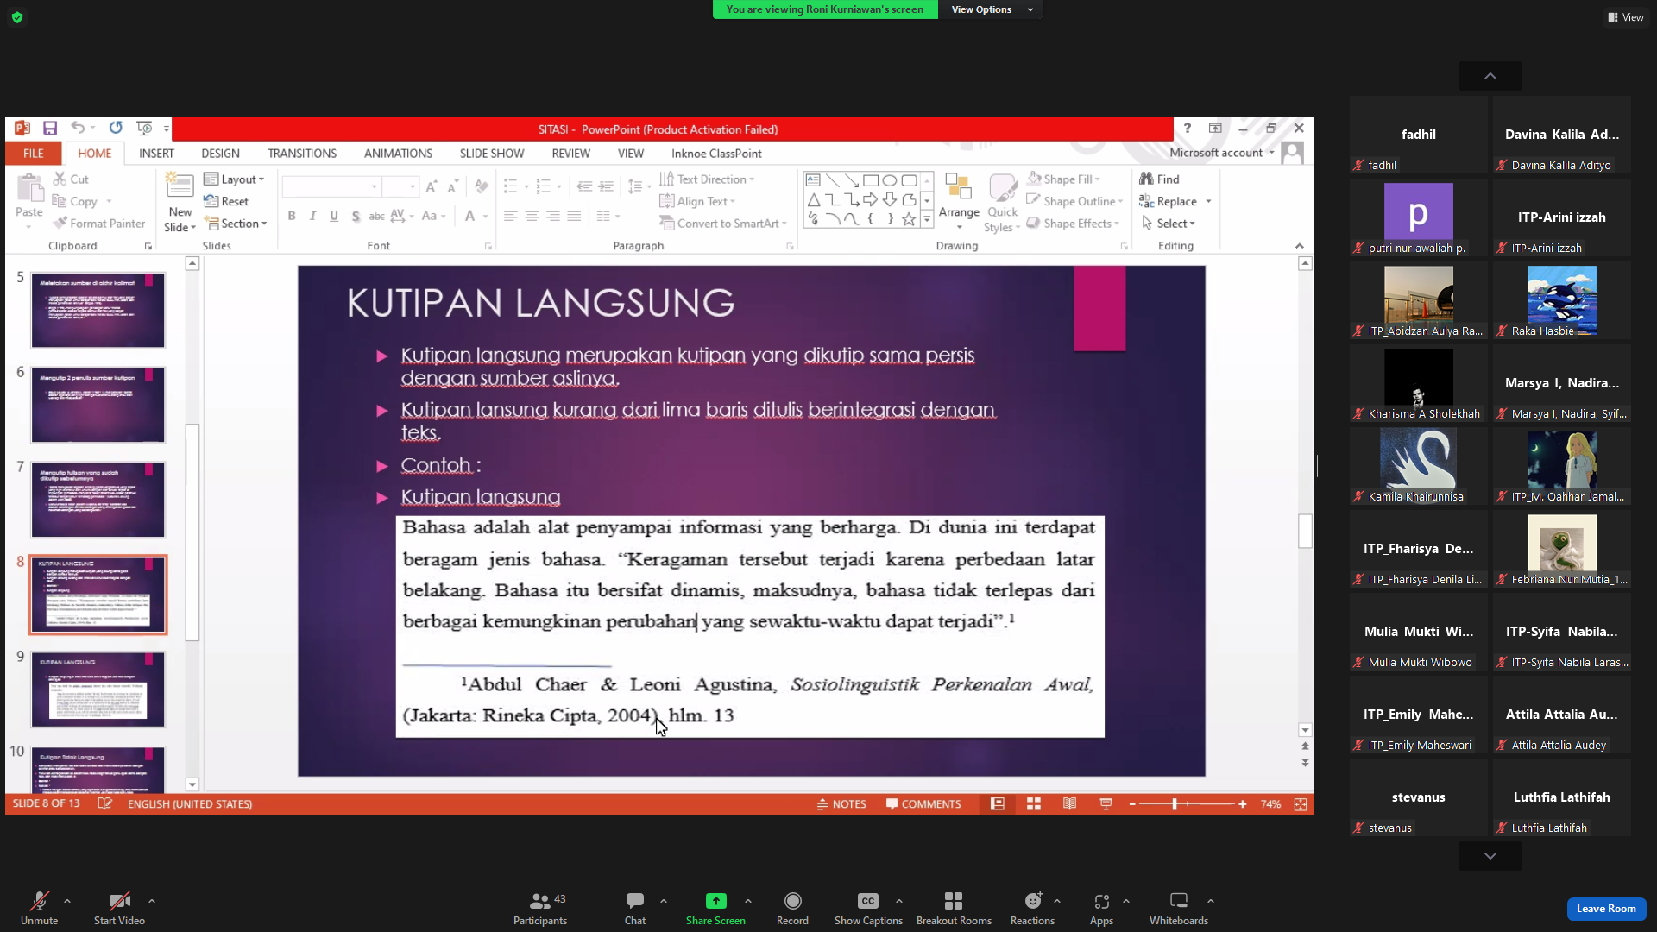Expand the Shape Fill dropdown
The height and width of the screenshot is (932, 1657).
pos(1063,179)
